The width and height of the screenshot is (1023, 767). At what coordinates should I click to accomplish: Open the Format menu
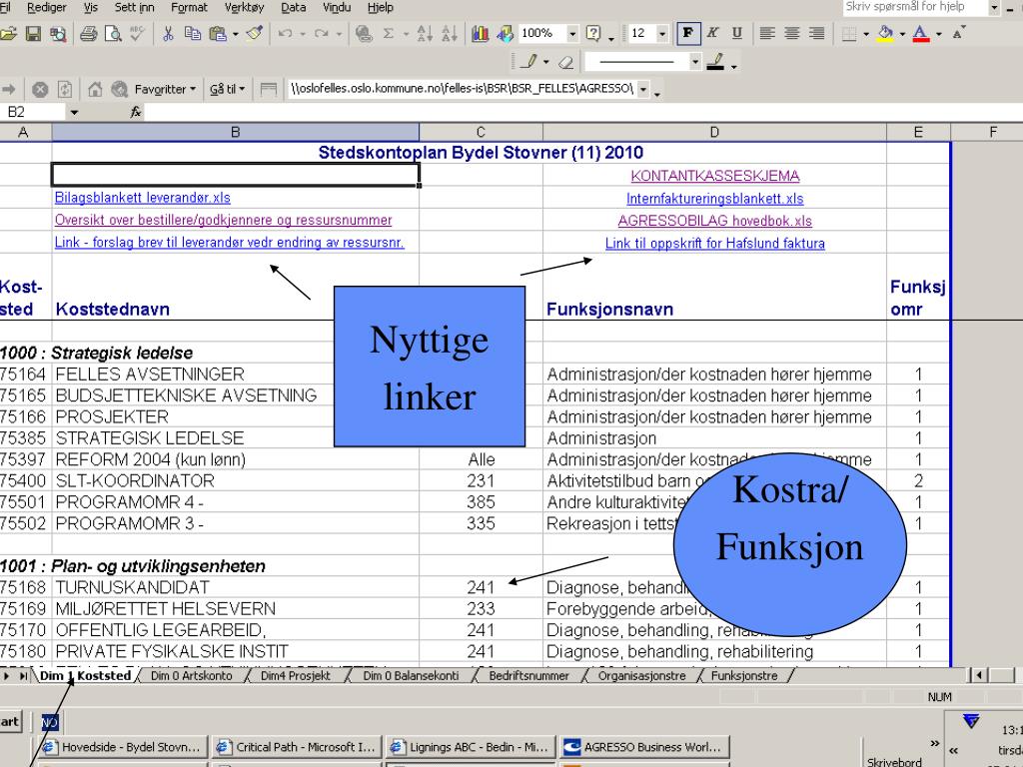coord(189,7)
